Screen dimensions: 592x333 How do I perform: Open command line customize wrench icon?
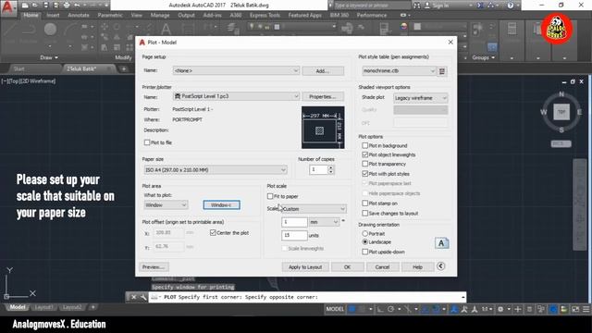tap(143, 297)
